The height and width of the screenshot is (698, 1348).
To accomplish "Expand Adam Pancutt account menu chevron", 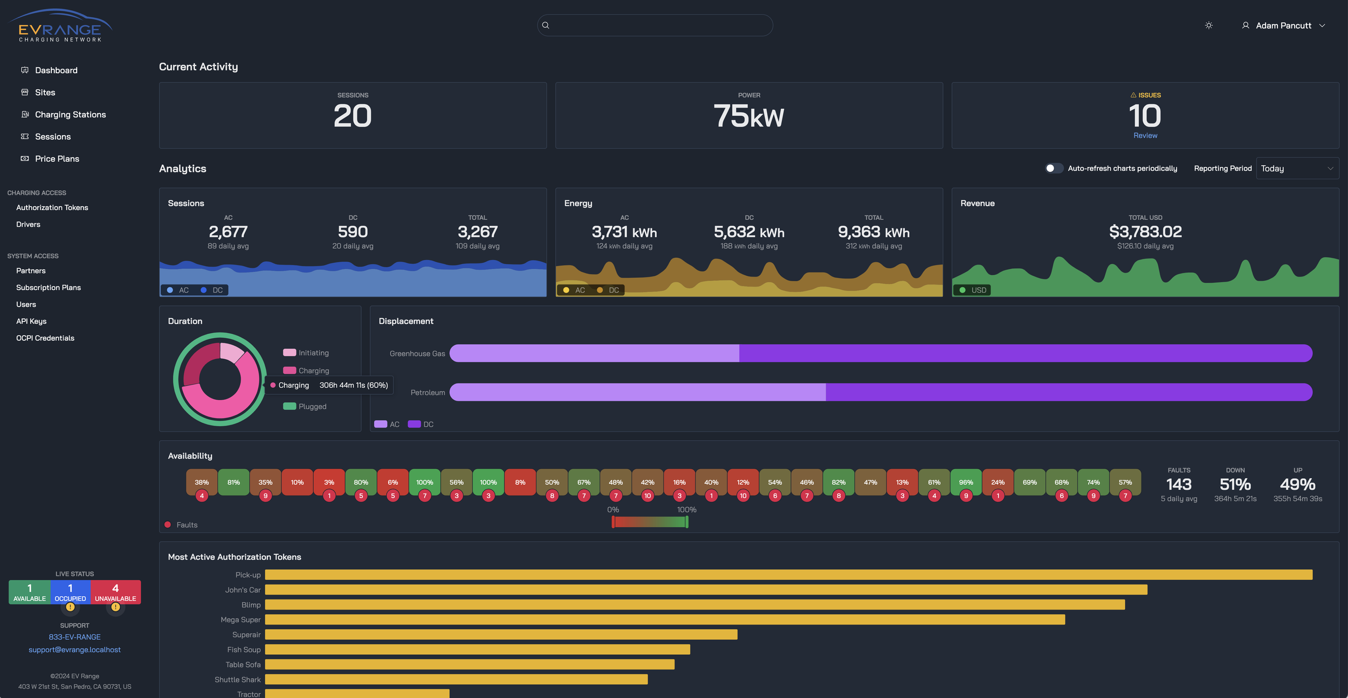I will click(1322, 25).
